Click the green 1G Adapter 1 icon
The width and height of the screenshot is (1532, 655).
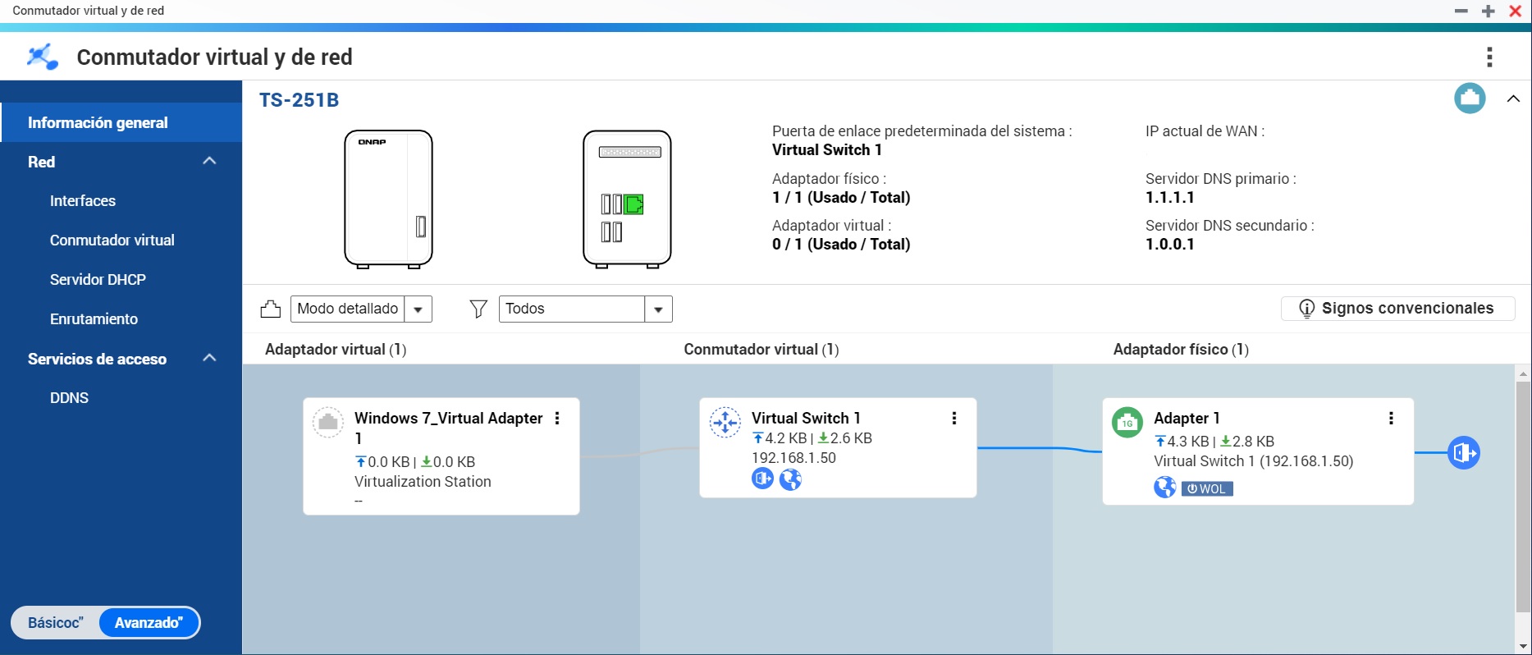point(1127,422)
